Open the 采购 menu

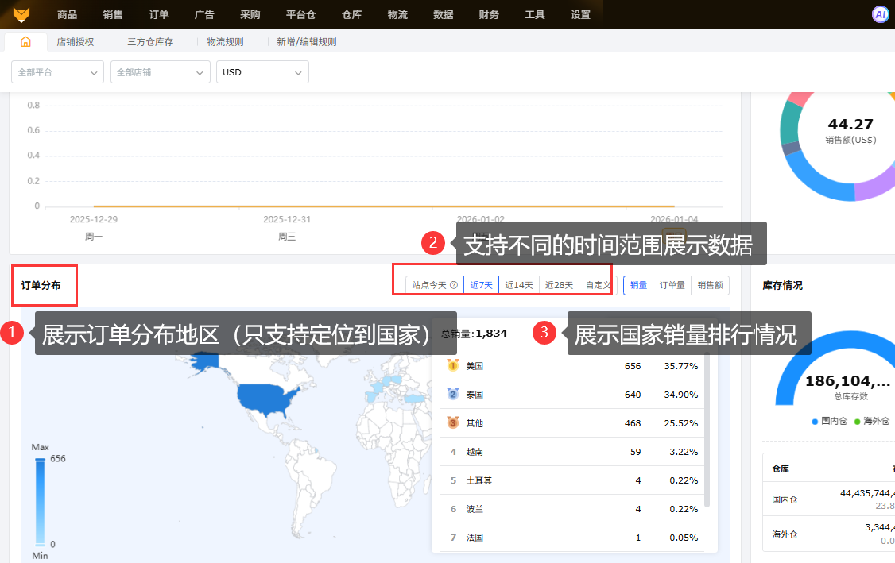point(250,15)
